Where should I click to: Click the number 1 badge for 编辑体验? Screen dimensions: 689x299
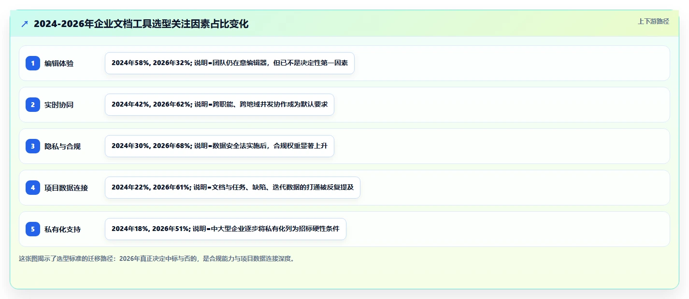(x=33, y=63)
